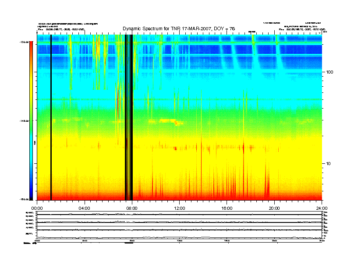Click the 04:00 time axis label
The width and height of the screenshot is (347, 268).
[x=84, y=208]
